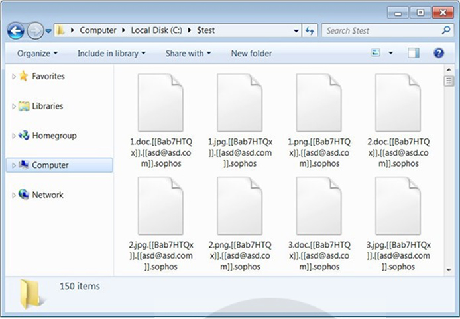
Task: Maximize the Explorer window
Action: click(x=420, y=13)
